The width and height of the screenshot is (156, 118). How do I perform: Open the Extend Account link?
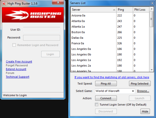point(16,69)
